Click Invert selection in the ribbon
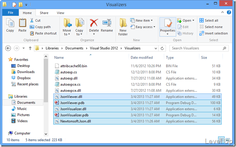The image size is (236, 147). pos(214,33)
